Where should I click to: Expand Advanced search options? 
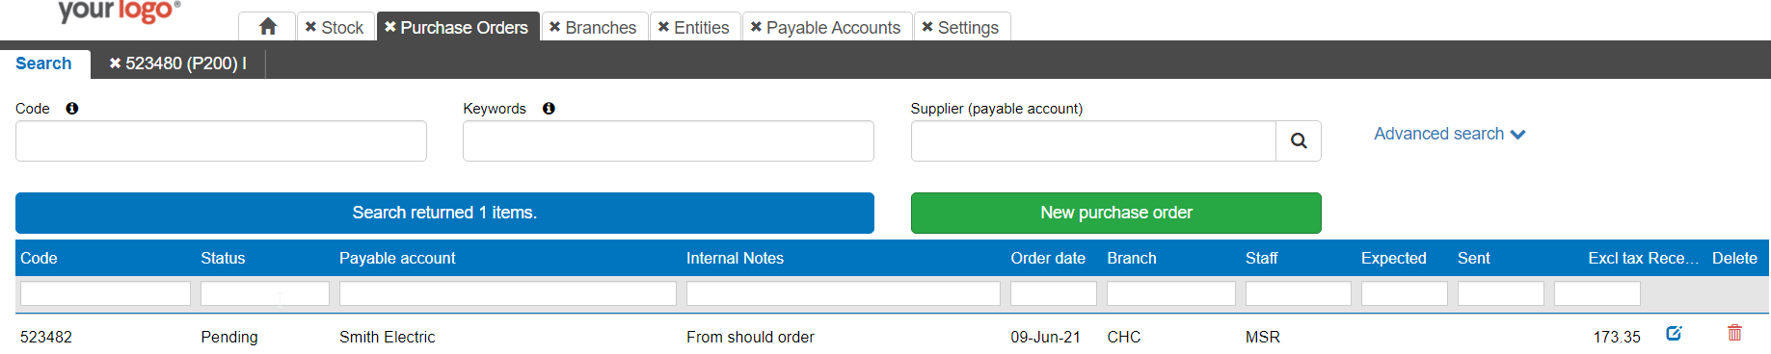click(x=1449, y=134)
